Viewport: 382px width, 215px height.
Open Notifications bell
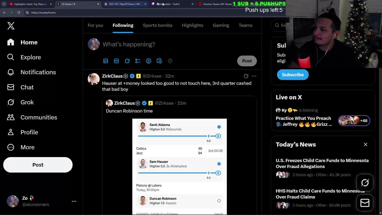(x=31, y=72)
